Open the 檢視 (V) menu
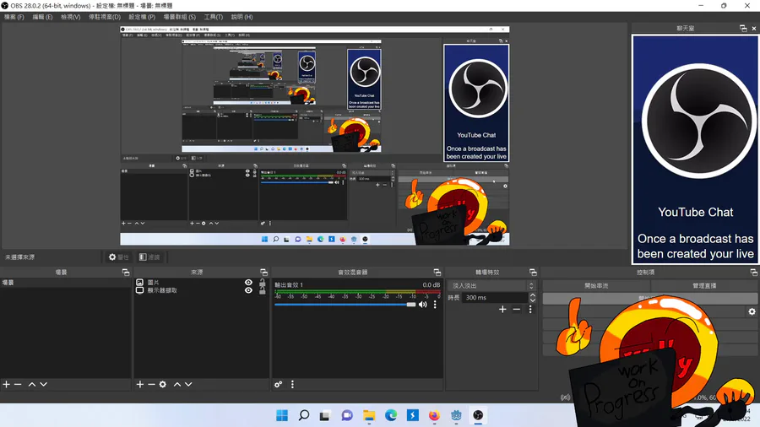 pyautogui.click(x=70, y=17)
